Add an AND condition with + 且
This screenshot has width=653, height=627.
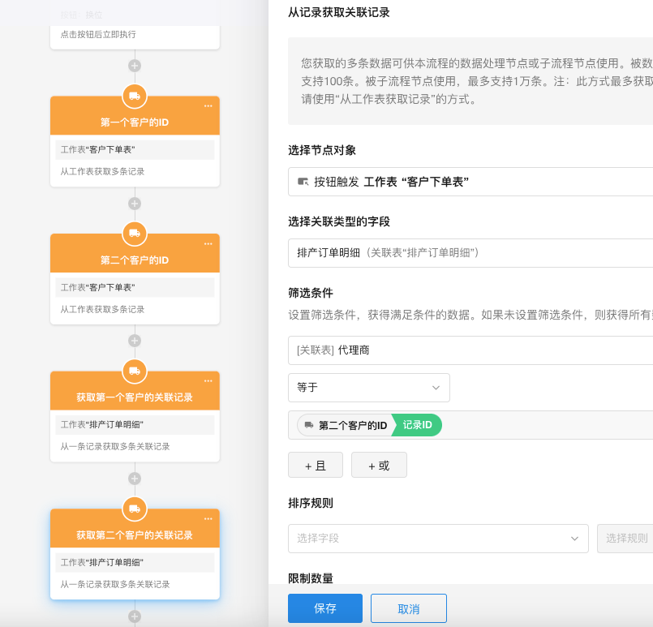point(316,466)
